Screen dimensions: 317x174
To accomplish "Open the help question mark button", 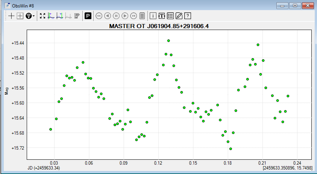I will [188, 16].
